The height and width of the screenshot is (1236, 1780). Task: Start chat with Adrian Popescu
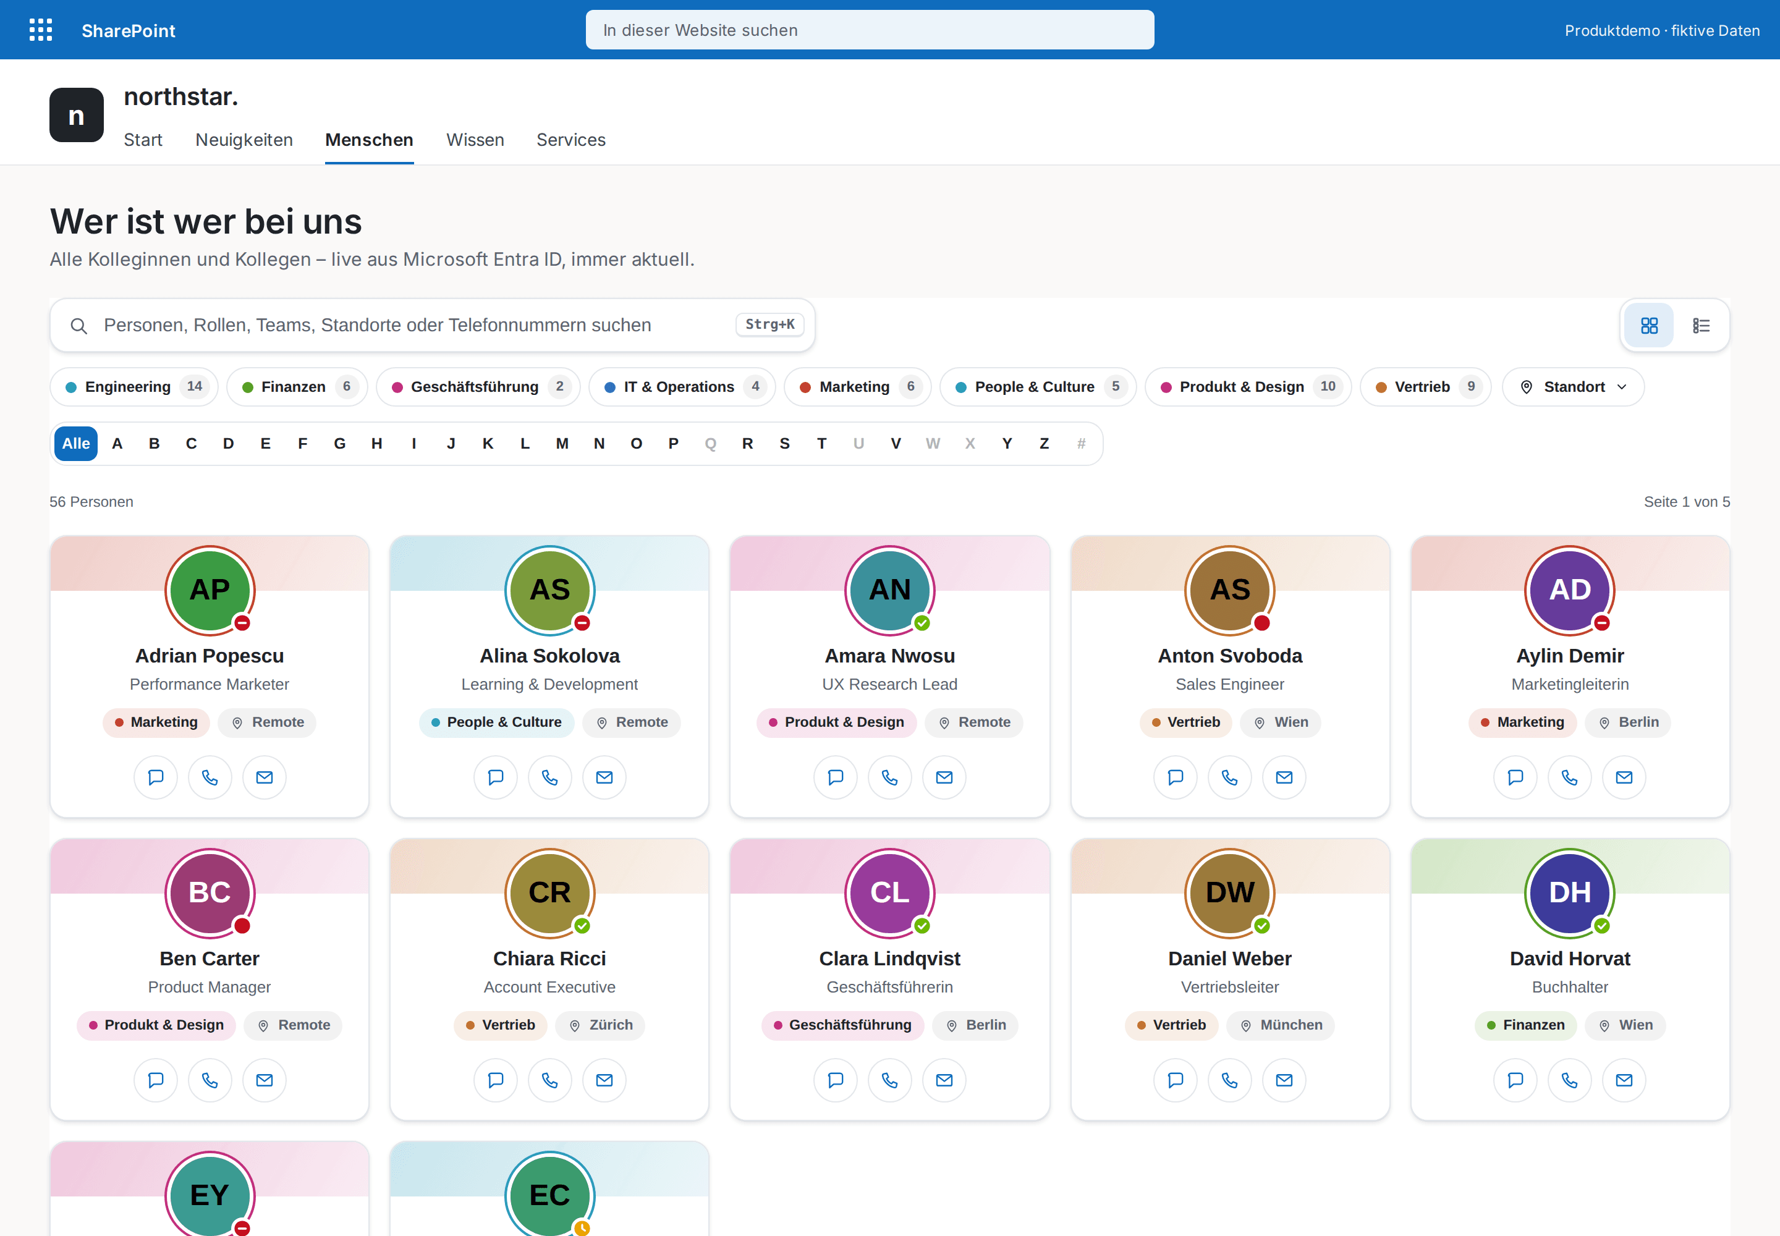click(156, 777)
